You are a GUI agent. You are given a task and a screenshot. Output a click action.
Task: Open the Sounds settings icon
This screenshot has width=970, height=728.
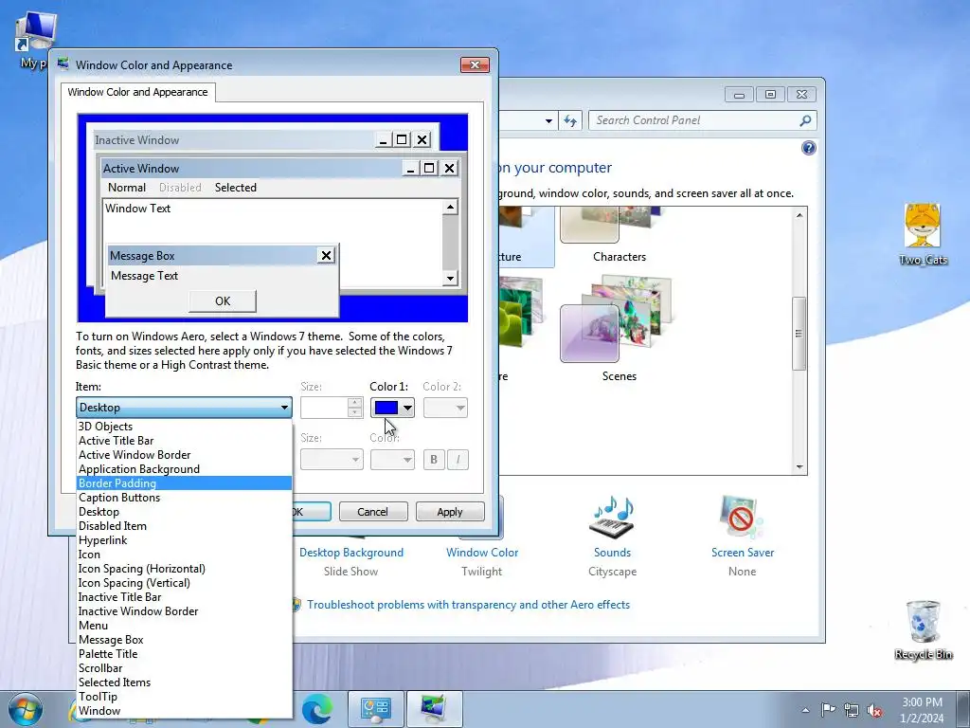[x=613, y=517]
